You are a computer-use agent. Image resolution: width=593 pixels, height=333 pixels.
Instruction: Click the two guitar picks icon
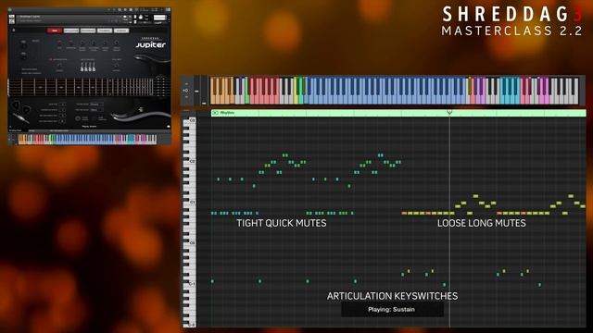click(x=20, y=107)
